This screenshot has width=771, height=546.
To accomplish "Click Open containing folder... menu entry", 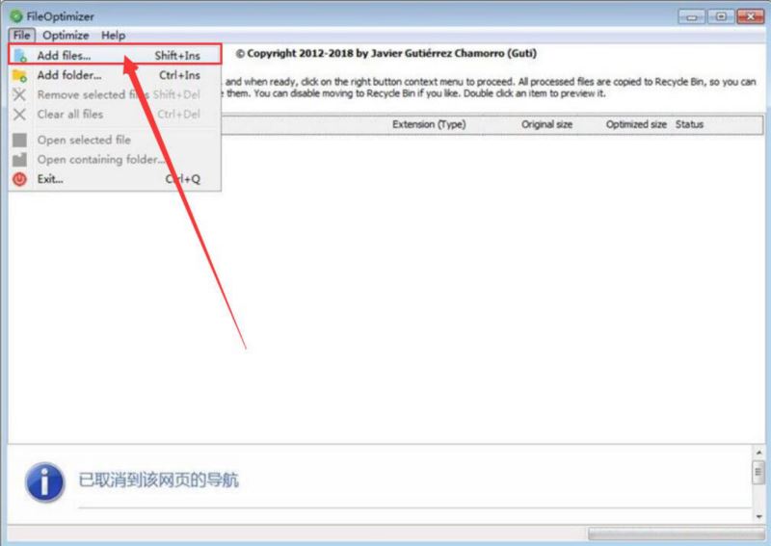I will pos(115,159).
